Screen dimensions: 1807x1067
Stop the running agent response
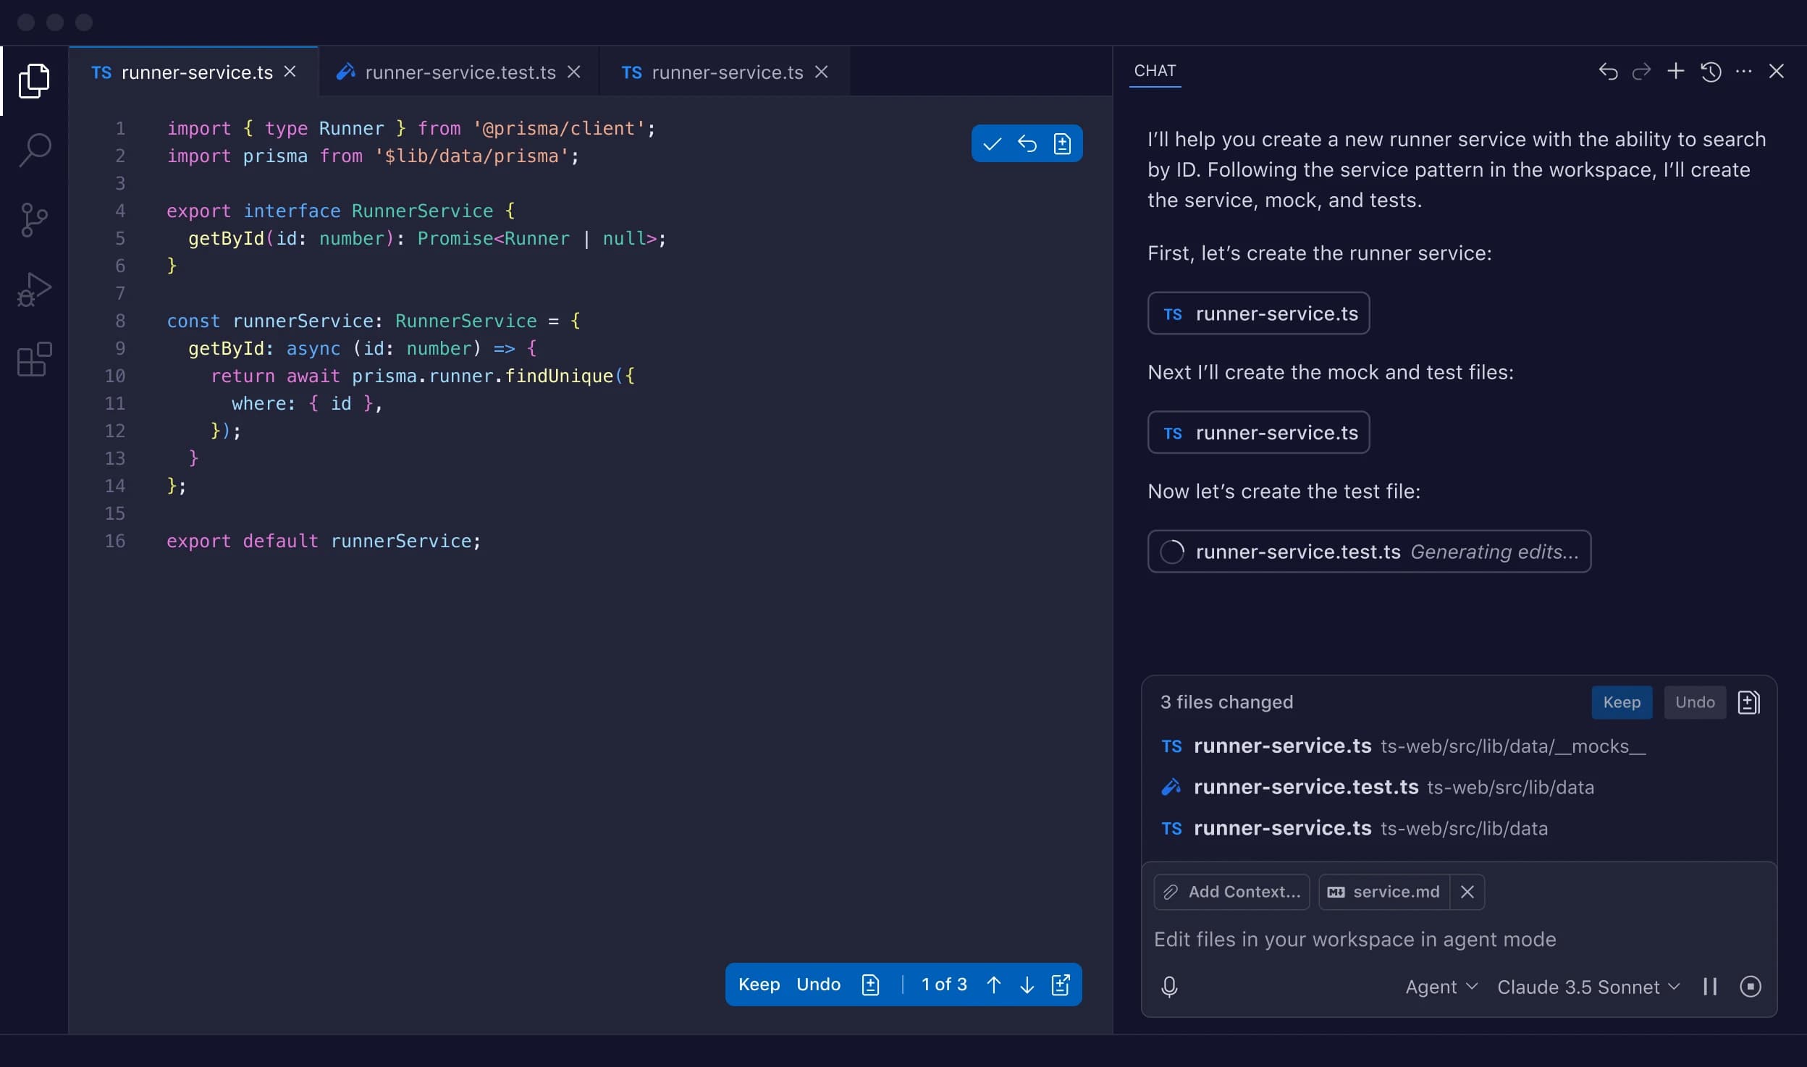[x=1751, y=986]
